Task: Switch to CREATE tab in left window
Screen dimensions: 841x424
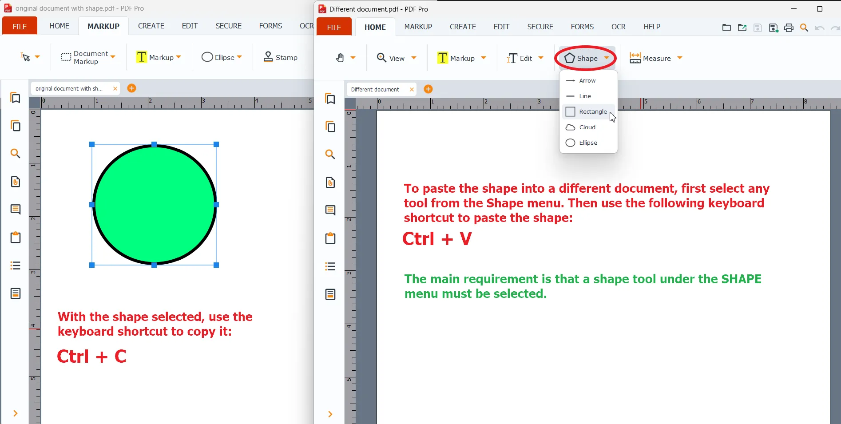Action: (x=151, y=26)
